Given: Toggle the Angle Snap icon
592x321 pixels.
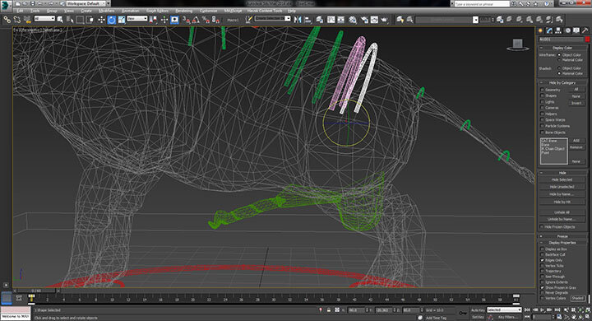Looking at the screenshot, I should coord(196,20).
